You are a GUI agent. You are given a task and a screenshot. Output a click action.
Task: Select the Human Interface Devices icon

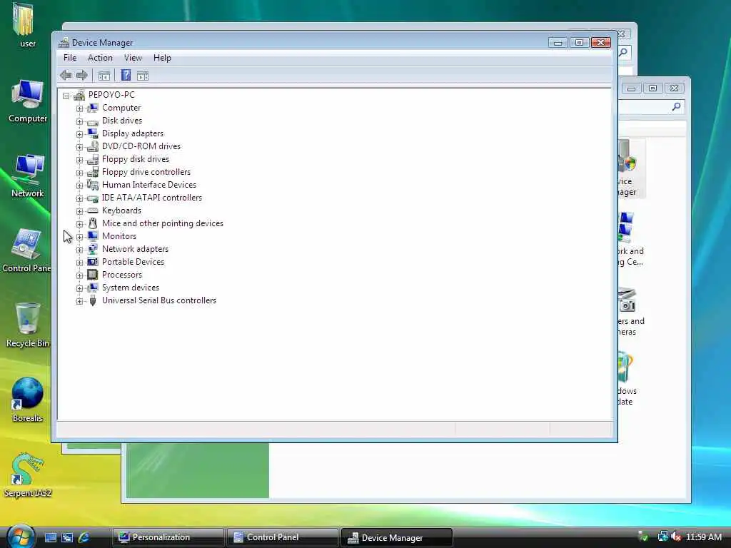[x=93, y=185]
